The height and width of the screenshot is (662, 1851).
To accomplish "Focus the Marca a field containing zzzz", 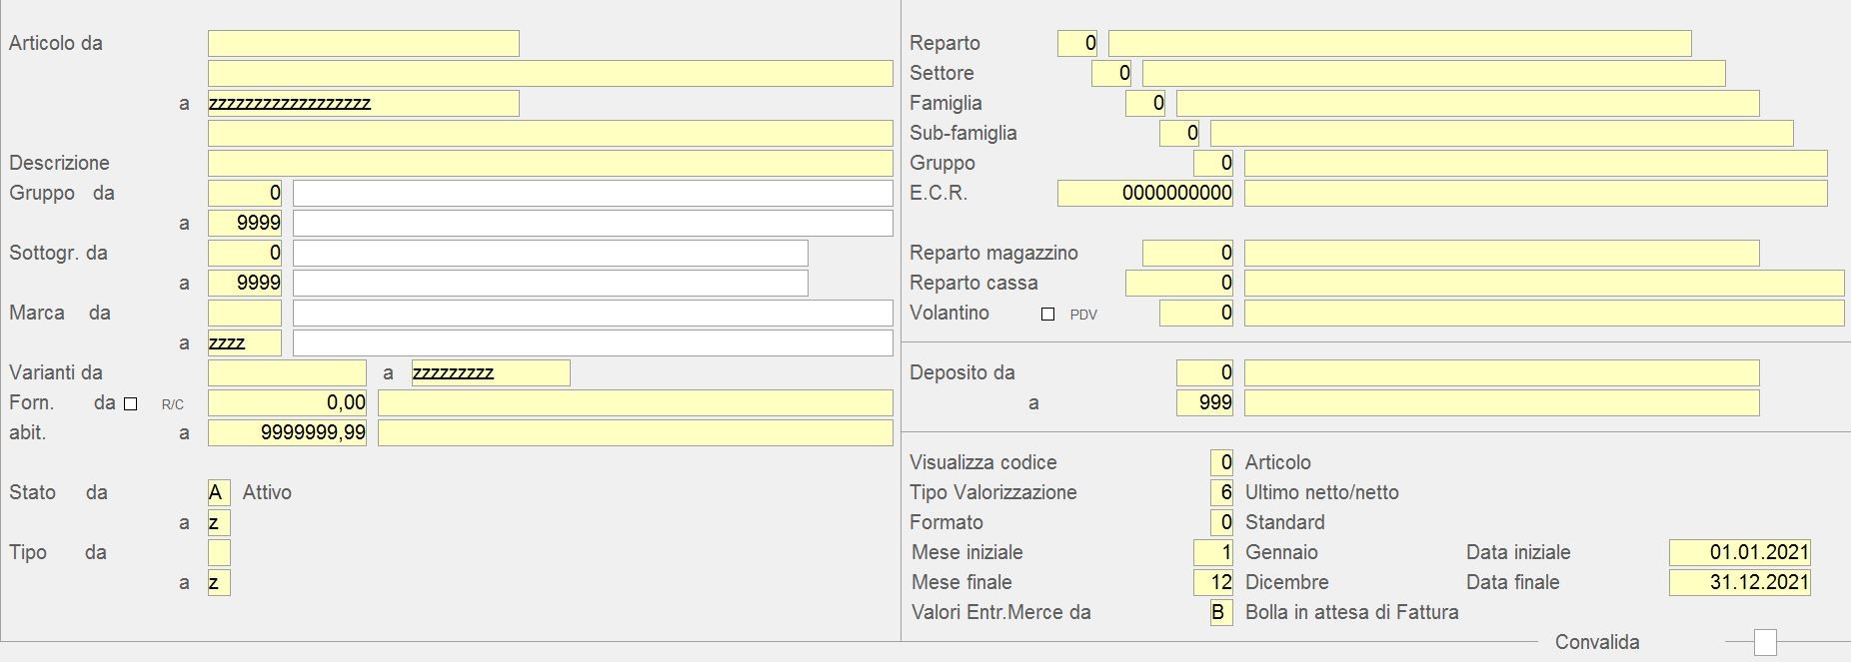I will 245,342.
